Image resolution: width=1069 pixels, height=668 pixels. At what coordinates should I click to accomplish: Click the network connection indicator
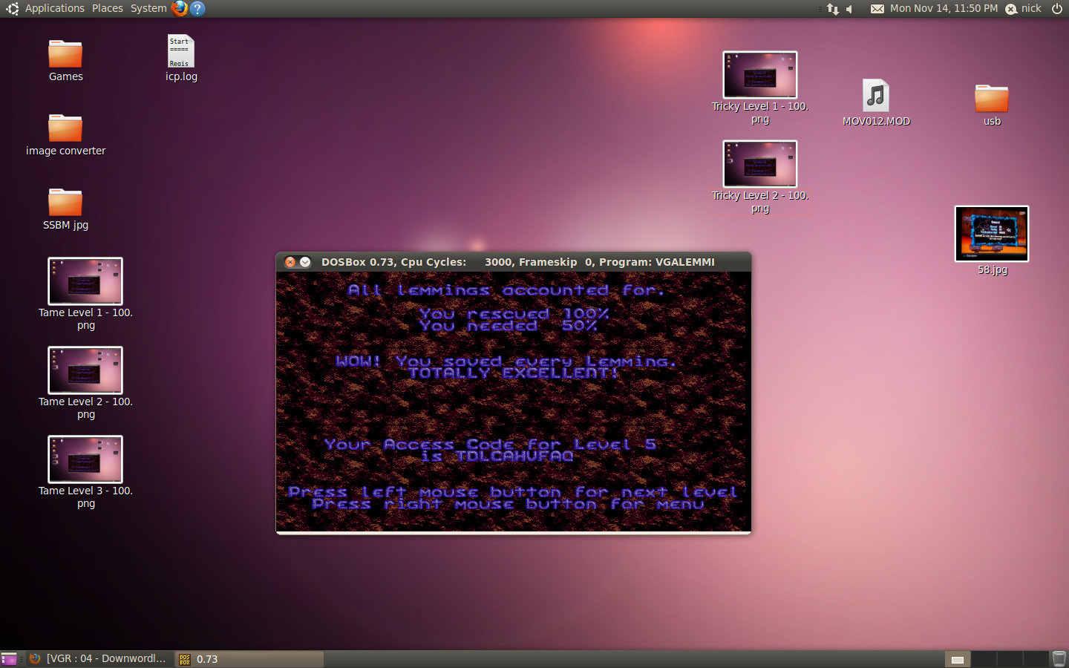[833, 9]
